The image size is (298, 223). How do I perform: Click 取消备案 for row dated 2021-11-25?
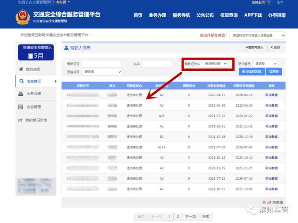click(271, 168)
